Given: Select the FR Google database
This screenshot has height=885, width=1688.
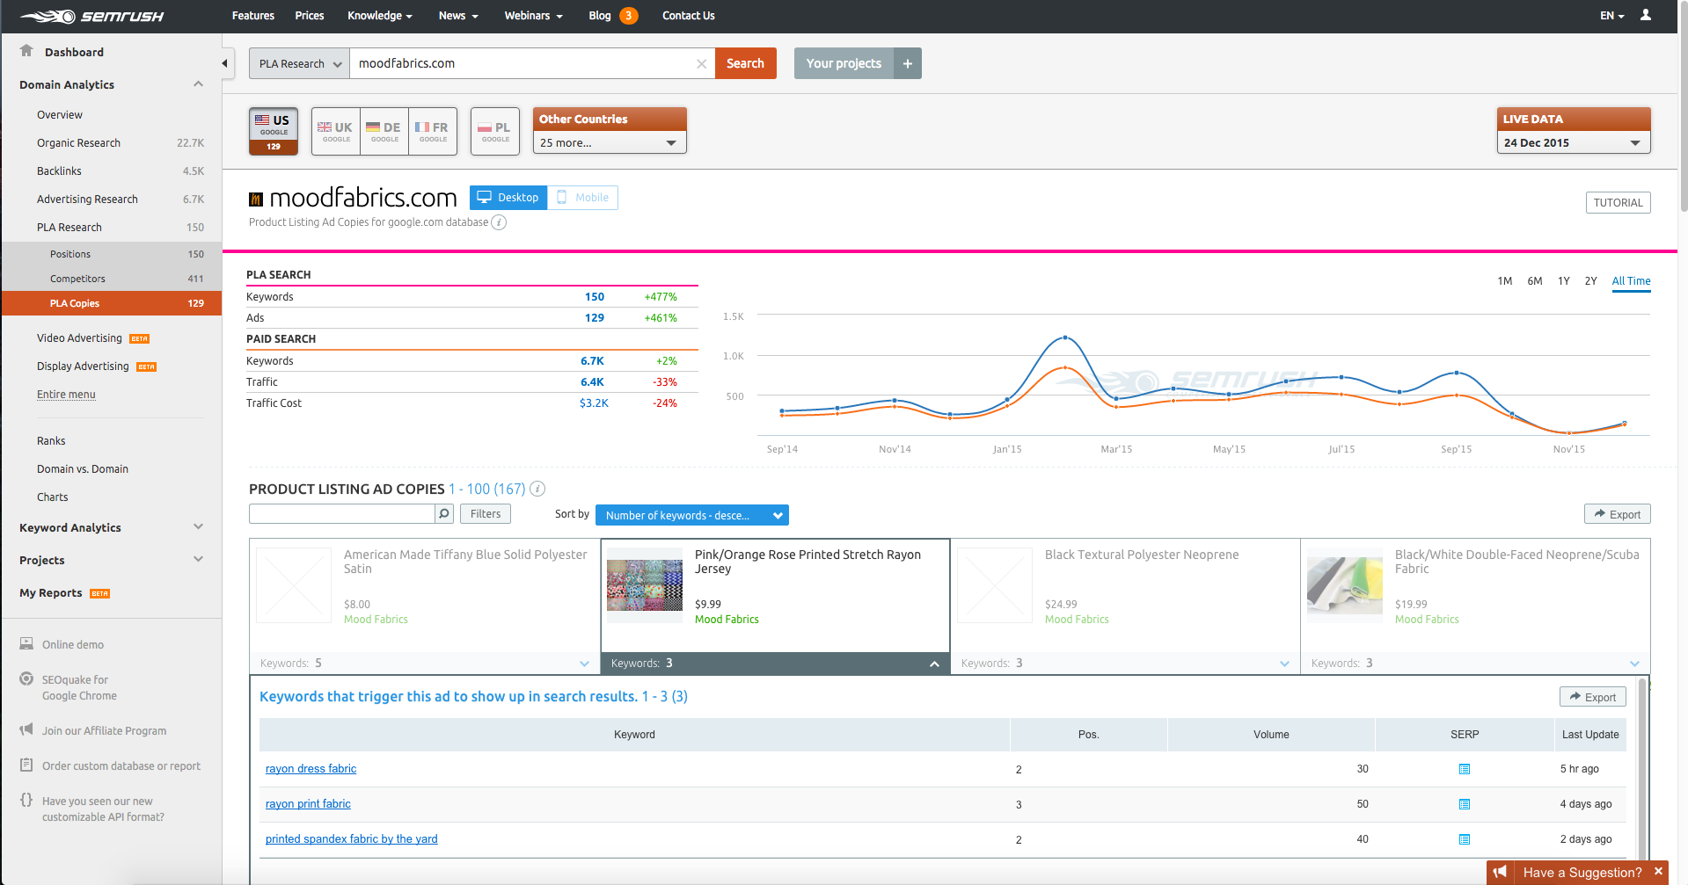Looking at the screenshot, I should (x=433, y=131).
